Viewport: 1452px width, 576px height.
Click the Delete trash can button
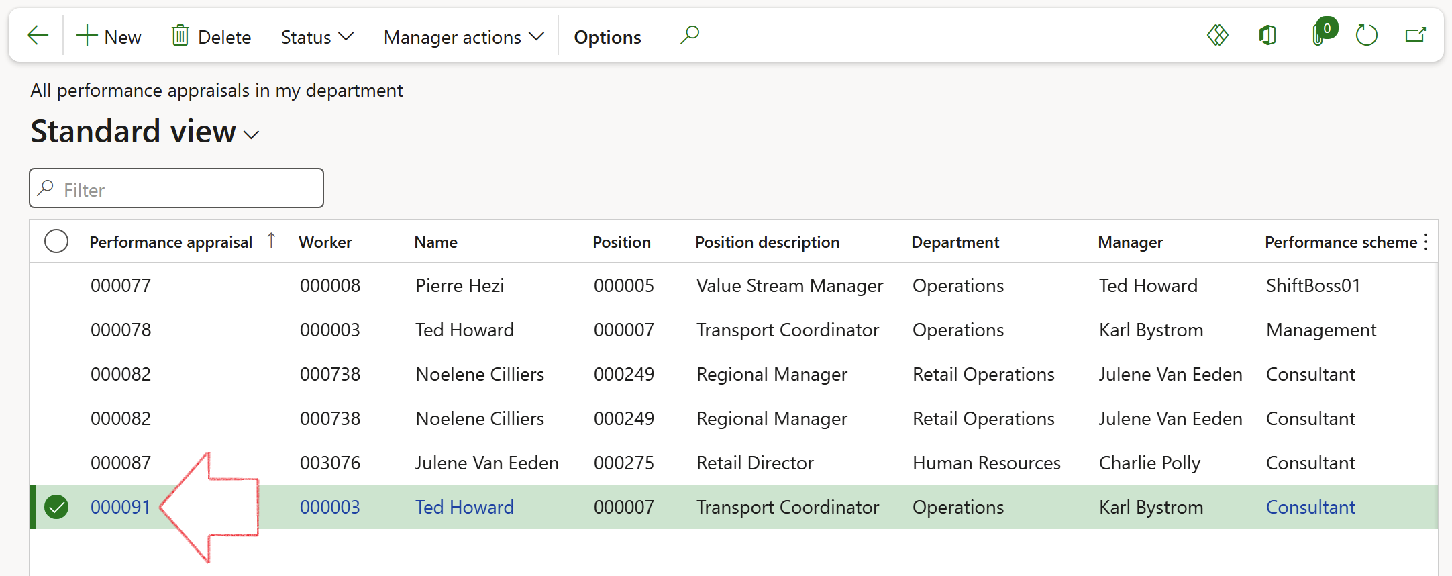(x=211, y=36)
